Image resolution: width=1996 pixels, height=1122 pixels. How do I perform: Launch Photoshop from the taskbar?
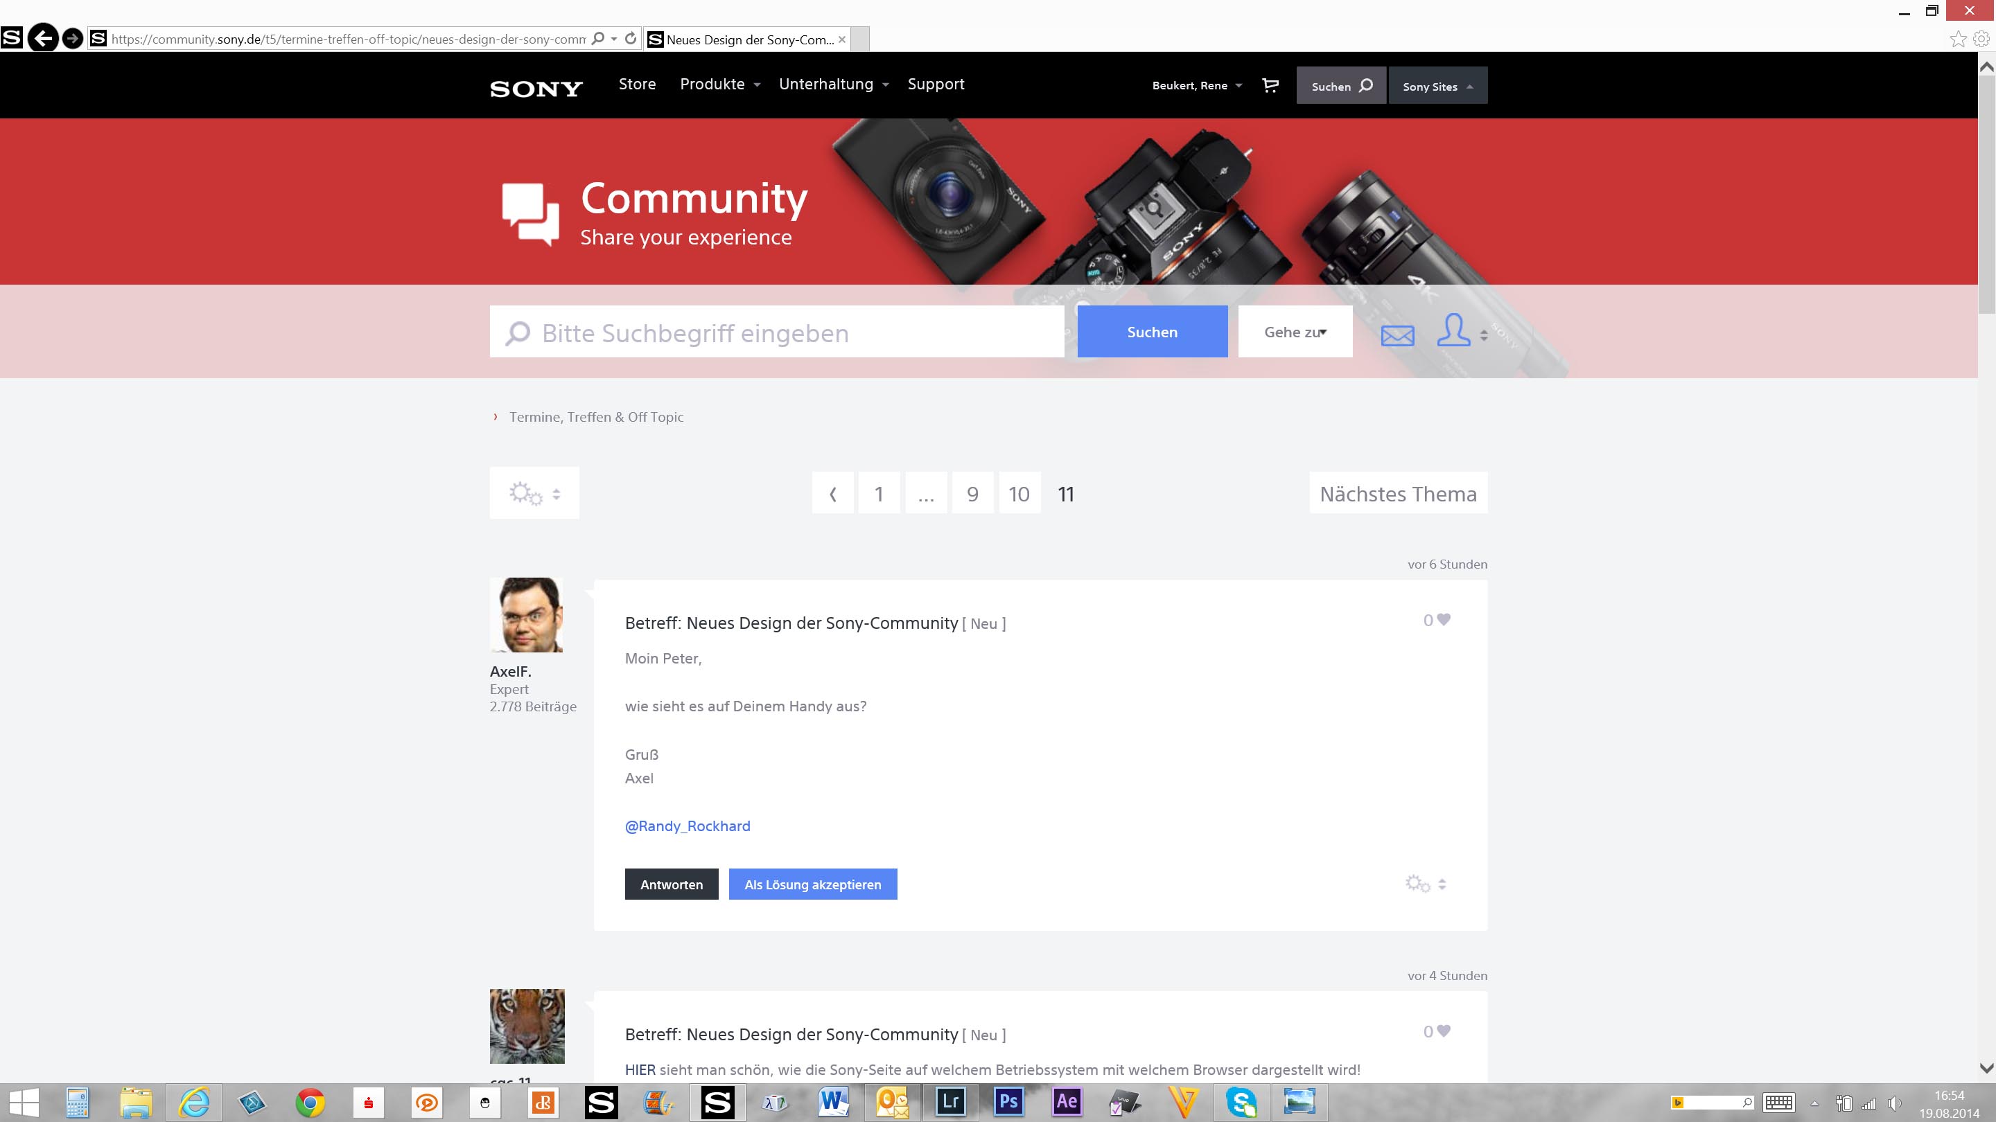(1008, 1101)
